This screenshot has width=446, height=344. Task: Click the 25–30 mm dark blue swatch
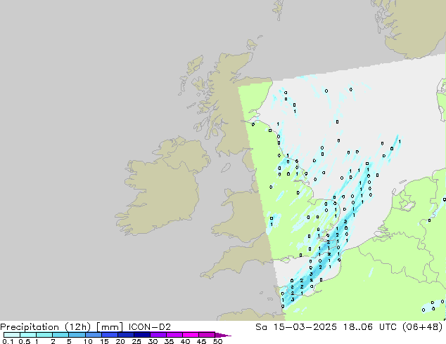(x=141, y=335)
